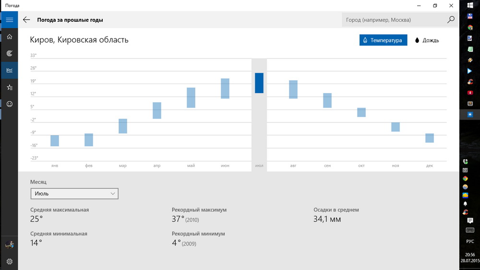
Task: Click the back arrow in header
Action: (x=26, y=20)
